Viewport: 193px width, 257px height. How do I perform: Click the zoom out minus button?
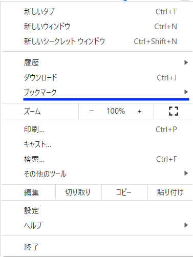[x=92, y=111]
